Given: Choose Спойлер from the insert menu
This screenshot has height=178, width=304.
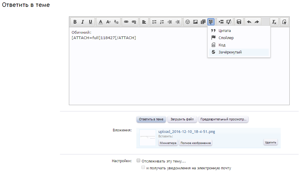Looking at the screenshot, I should coord(239,38).
